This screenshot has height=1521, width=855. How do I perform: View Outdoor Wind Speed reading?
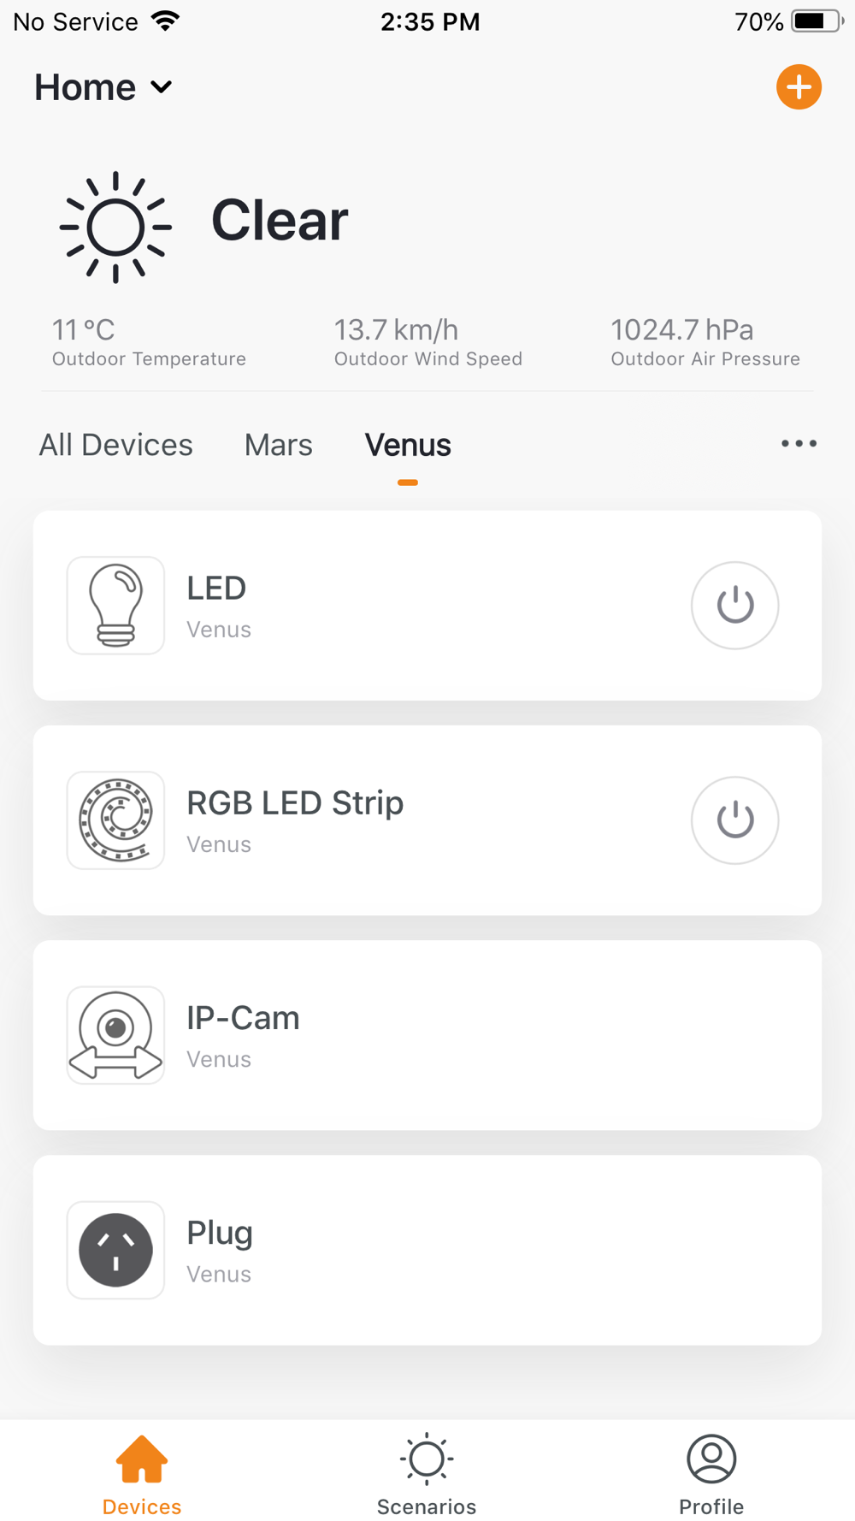click(x=428, y=341)
